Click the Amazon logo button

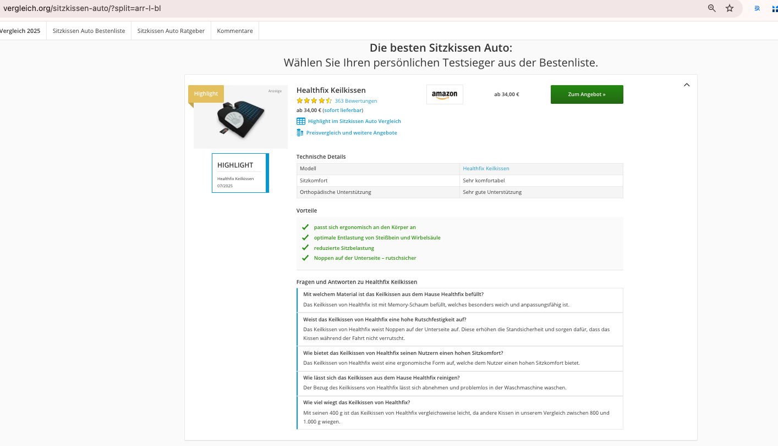click(x=445, y=94)
